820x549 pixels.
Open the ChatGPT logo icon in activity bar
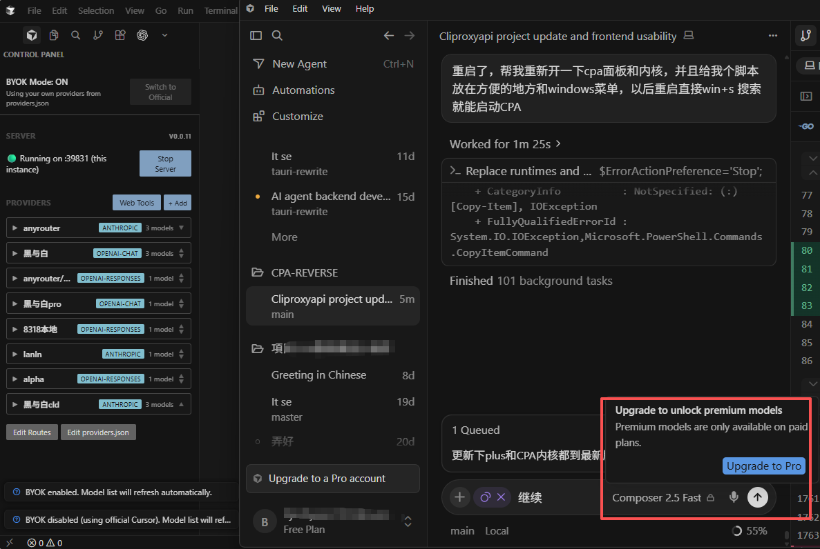(142, 35)
